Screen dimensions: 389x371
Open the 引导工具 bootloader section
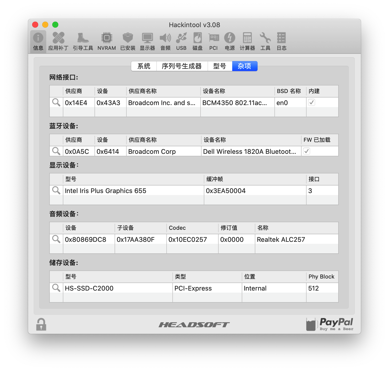click(x=83, y=41)
